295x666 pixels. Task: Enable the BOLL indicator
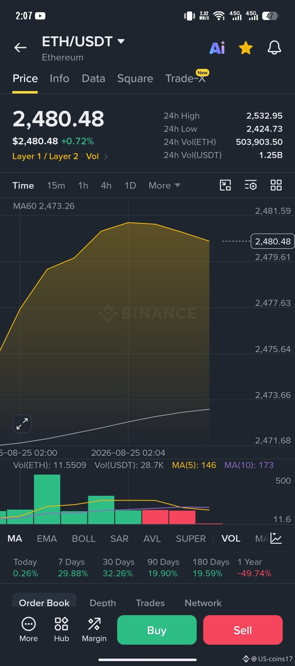coord(84,539)
